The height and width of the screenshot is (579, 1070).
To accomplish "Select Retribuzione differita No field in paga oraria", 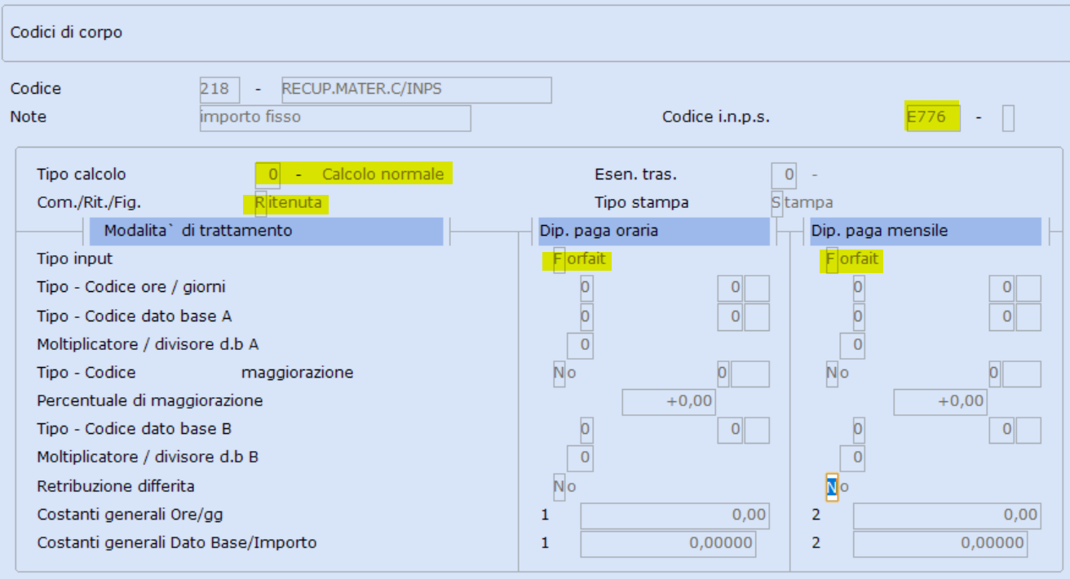I will click(559, 487).
